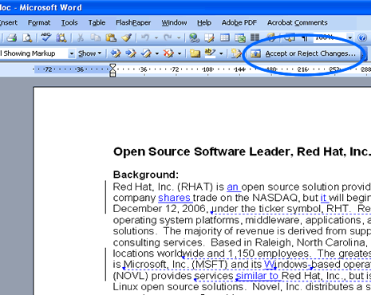Open the Redo history dropdown arrow
Screen dimensions: 371x295
pos(179,38)
